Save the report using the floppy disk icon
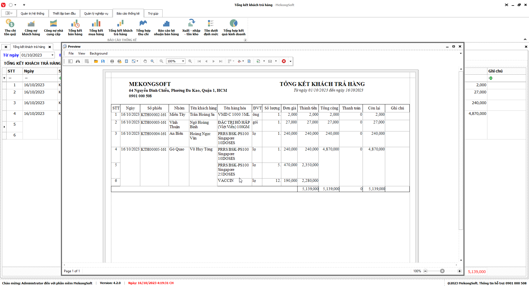The height and width of the screenshot is (286, 529). coord(103,61)
